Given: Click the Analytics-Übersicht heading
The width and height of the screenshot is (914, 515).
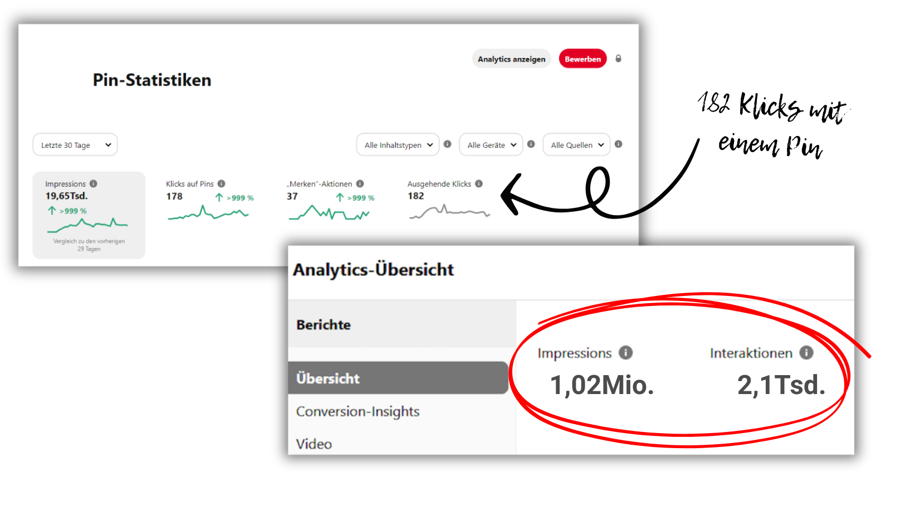Looking at the screenshot, I should click(x=373, y=270).
